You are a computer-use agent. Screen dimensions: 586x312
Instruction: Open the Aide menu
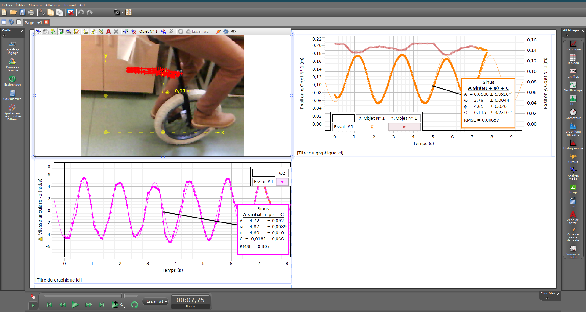[x=83, y=5]
